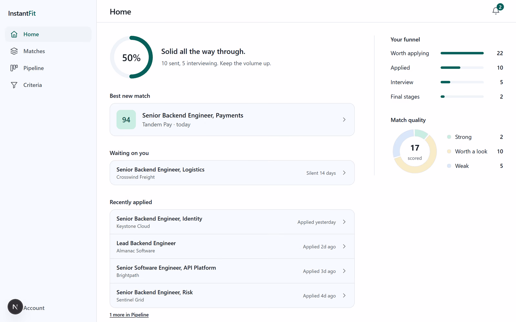Click the Applied funnel progress bar

(x=462, y=68)
